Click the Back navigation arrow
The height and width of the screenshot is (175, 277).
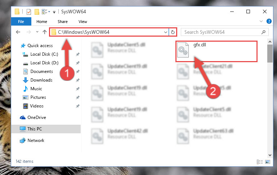[18, 32]
